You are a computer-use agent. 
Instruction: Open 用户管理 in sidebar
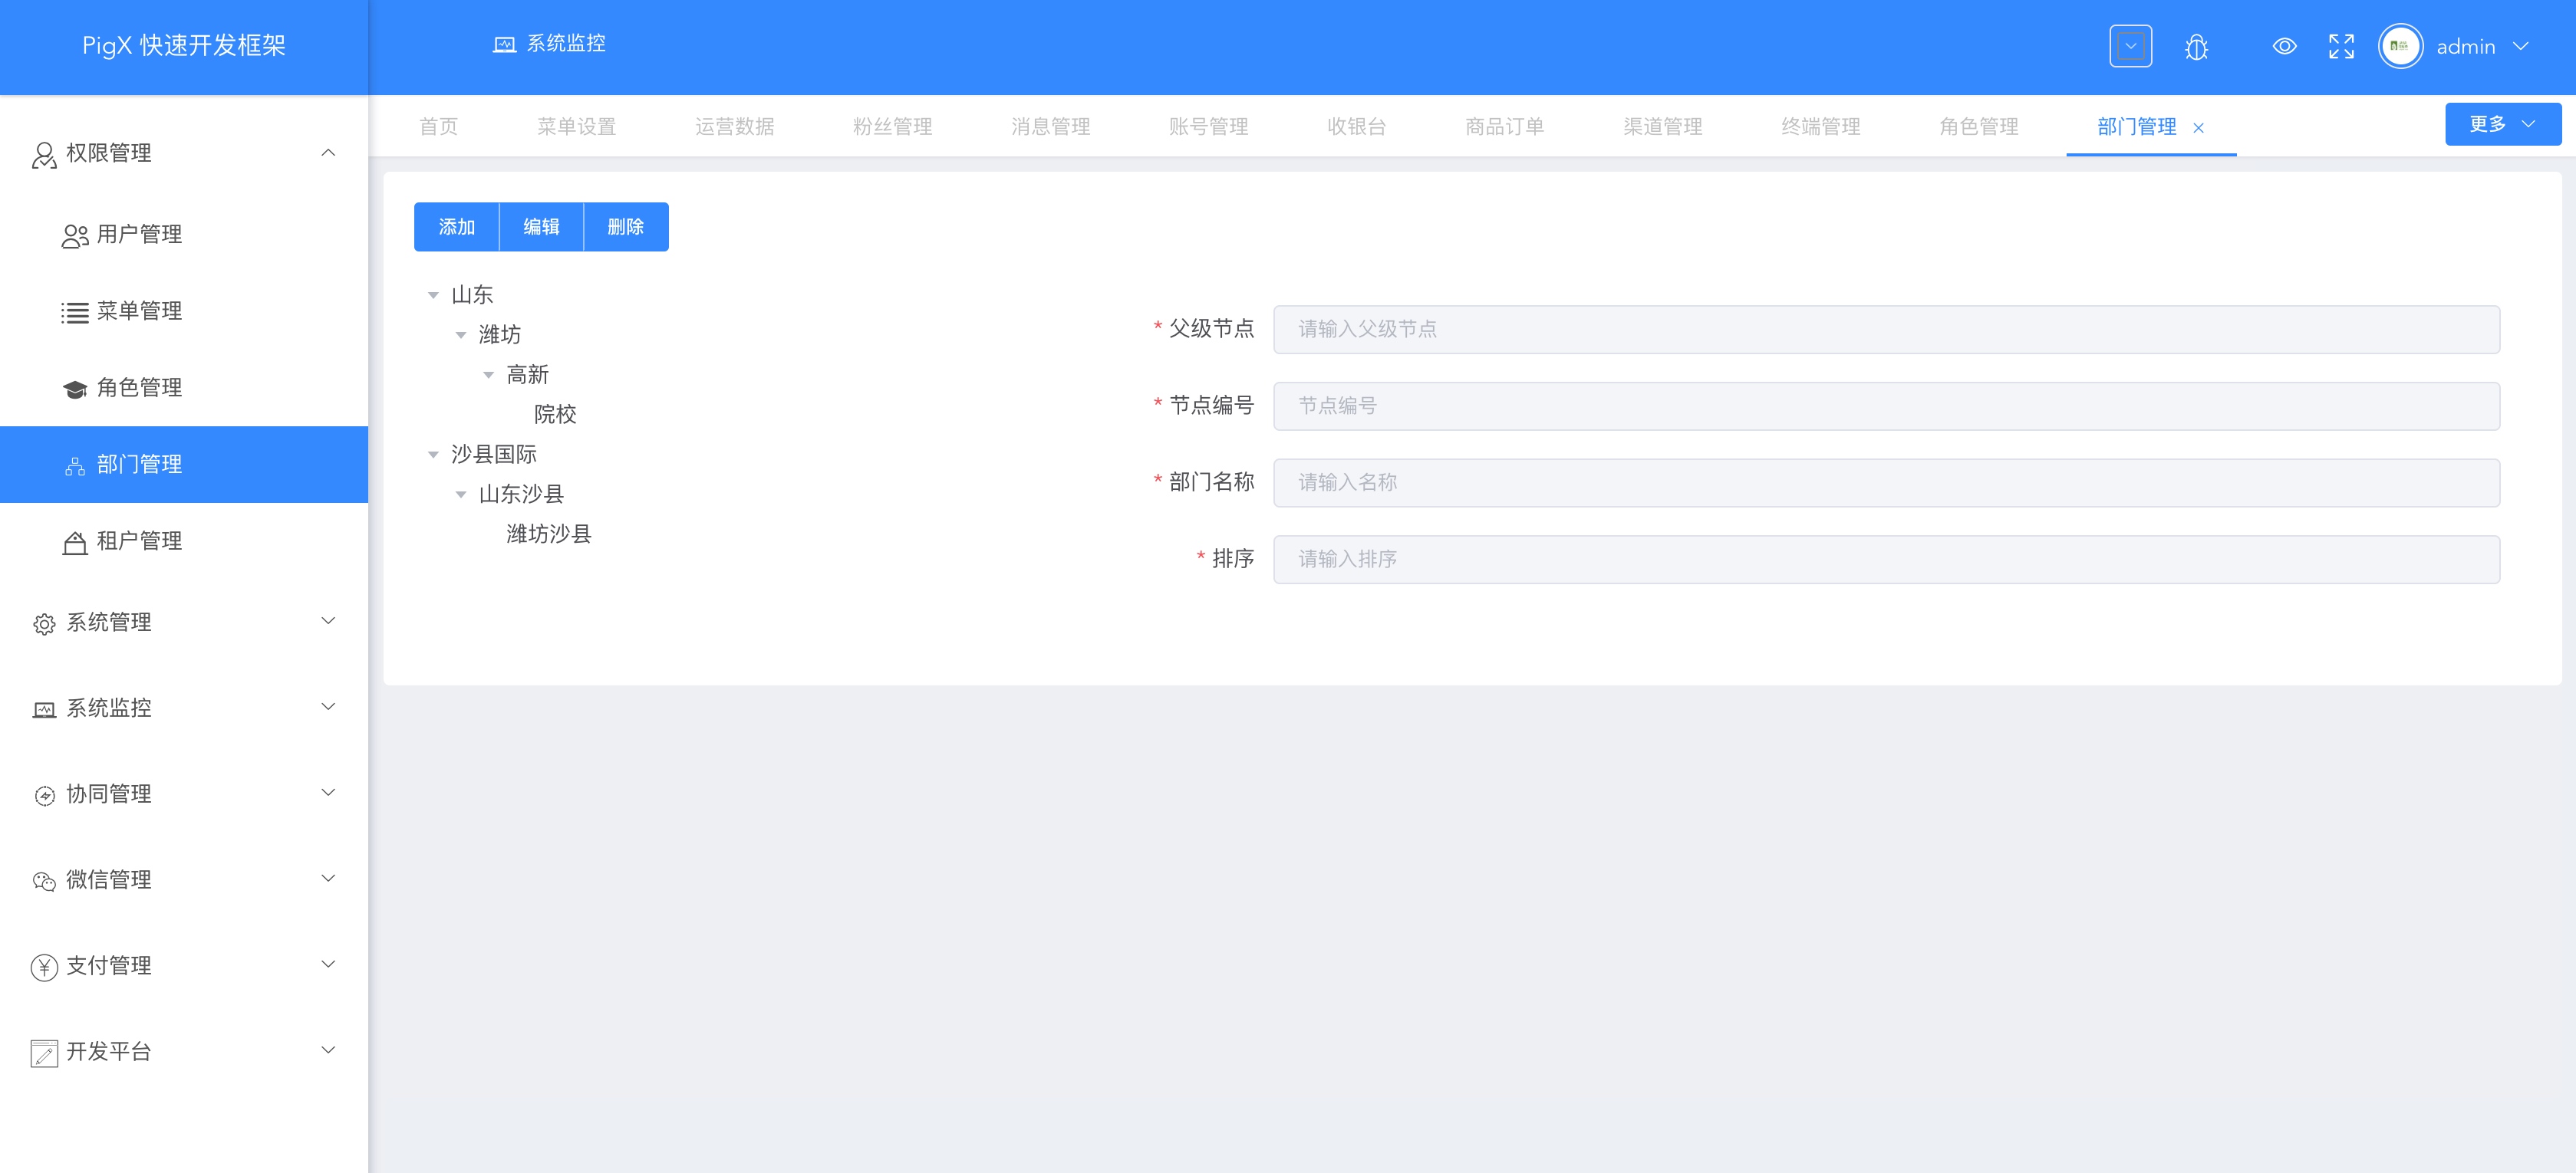pyautogui.click(x=139, y=235)
